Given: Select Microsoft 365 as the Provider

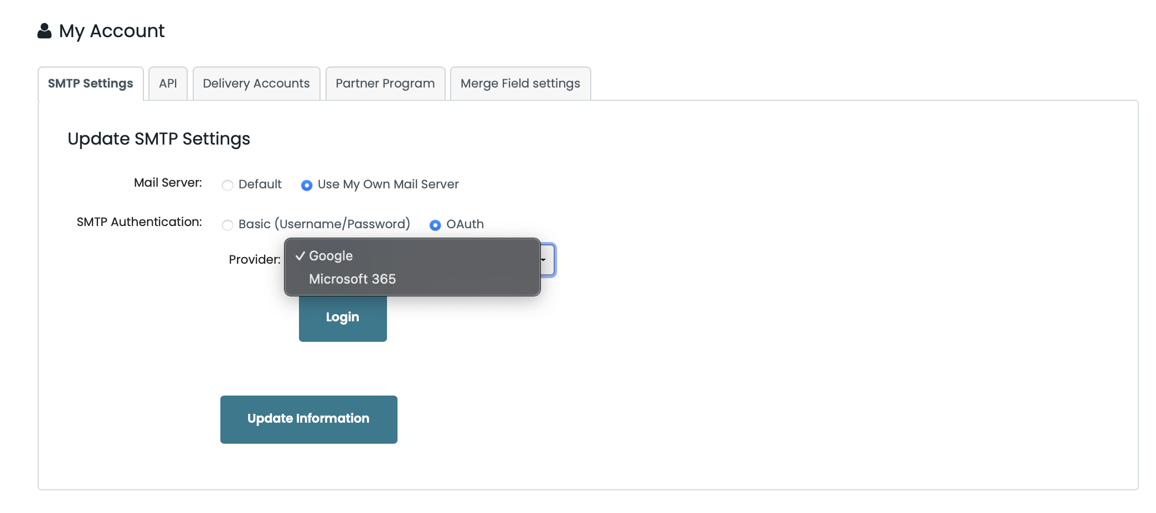Looking at the screenshot, I should [352, 279].
